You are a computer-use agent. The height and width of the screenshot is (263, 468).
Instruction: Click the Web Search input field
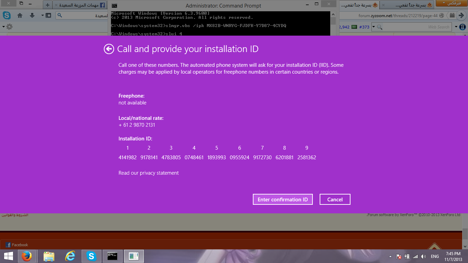point(417,27)
